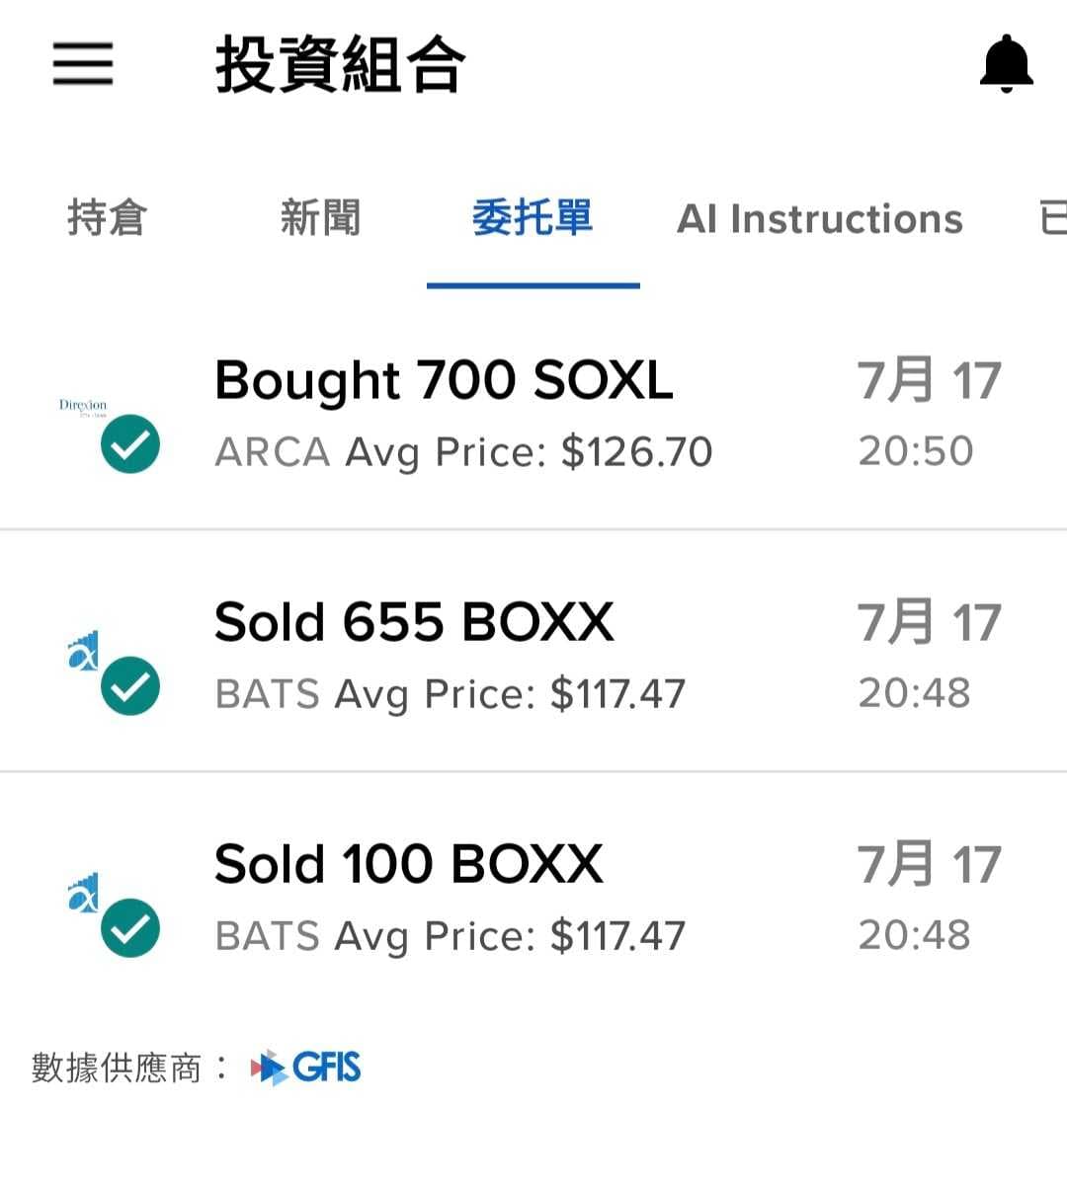The height and width of the screenshot is (1188, 1067).
Task: Tap the logo on the Sold 655 BOXX order
Action: [84, 649]
